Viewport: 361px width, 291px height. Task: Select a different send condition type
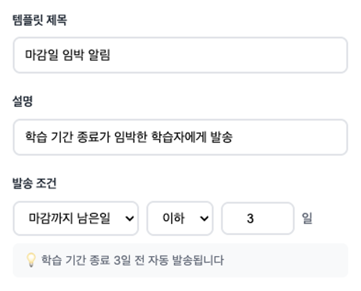76,218
